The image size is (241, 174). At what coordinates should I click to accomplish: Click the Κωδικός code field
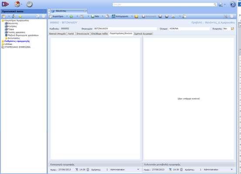coord(70,29)
